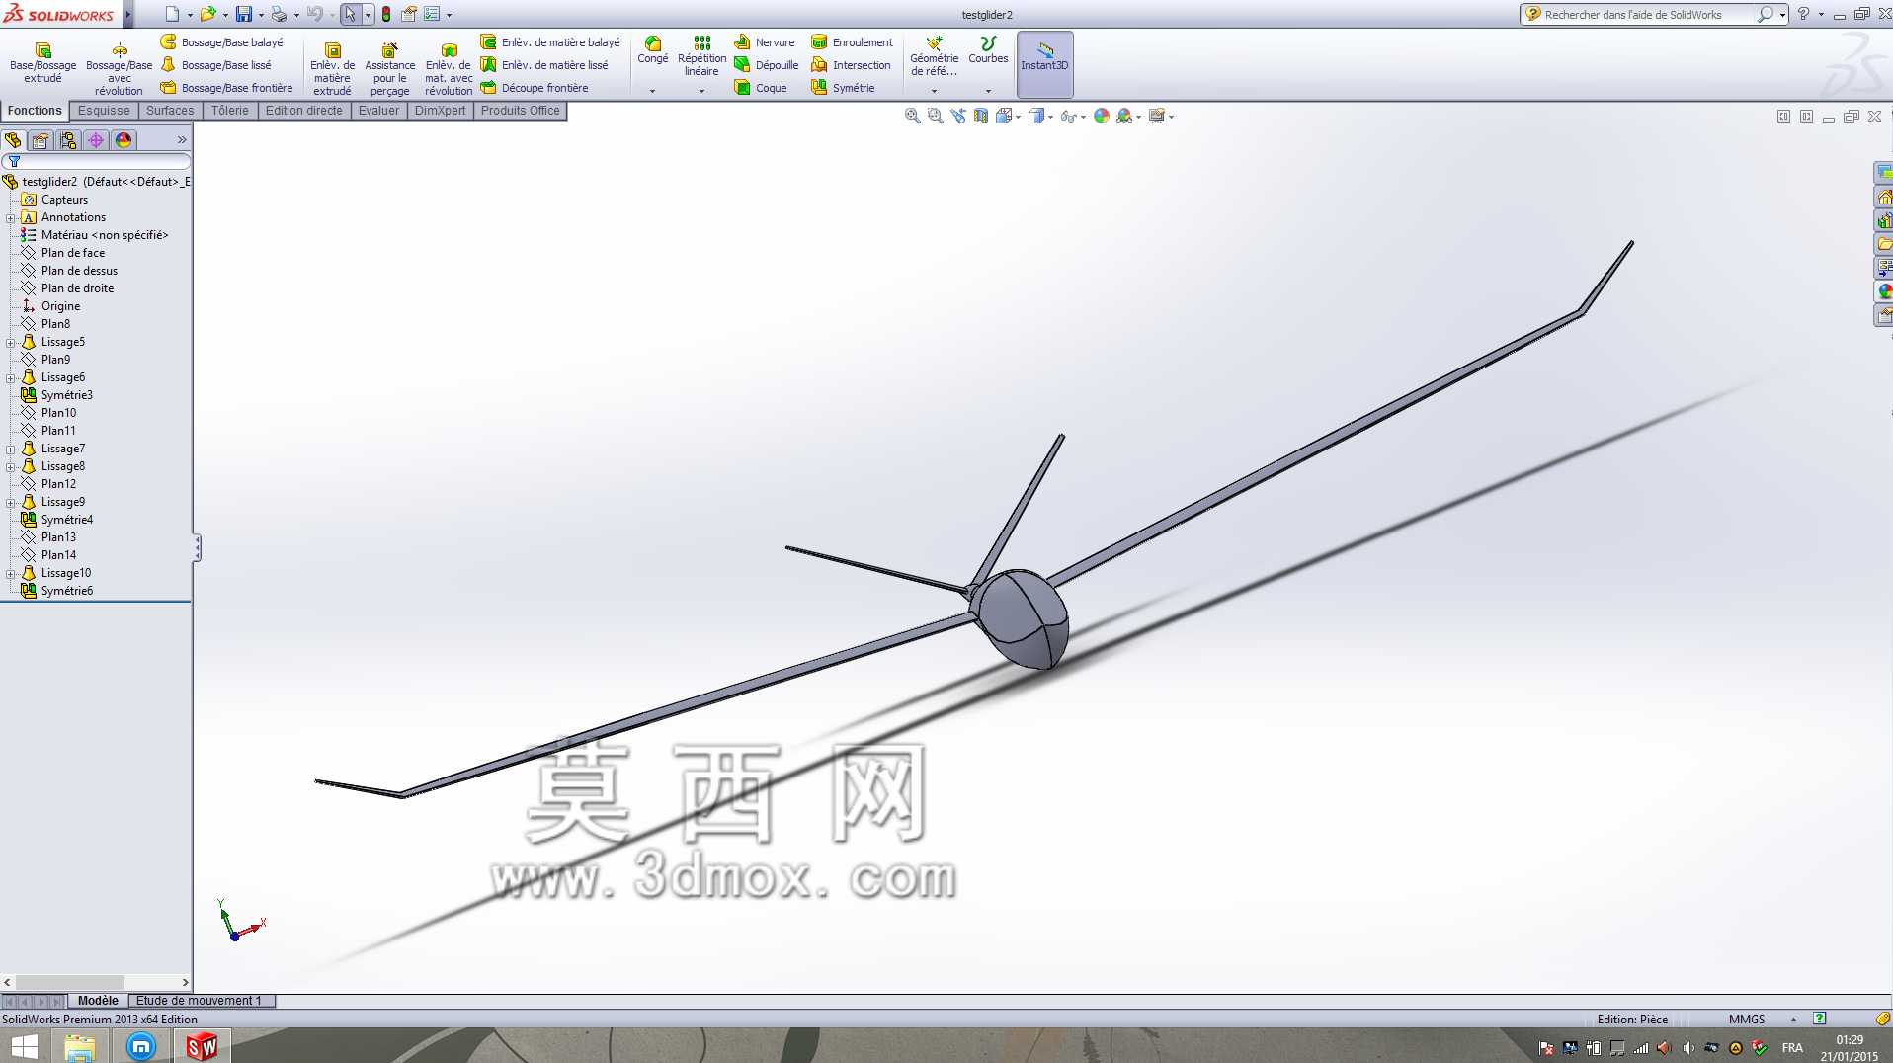Expand Répétition linéaire dropdown arrow
The height and width of the screenshot is (1063, 1893).
tap(701, 91)
